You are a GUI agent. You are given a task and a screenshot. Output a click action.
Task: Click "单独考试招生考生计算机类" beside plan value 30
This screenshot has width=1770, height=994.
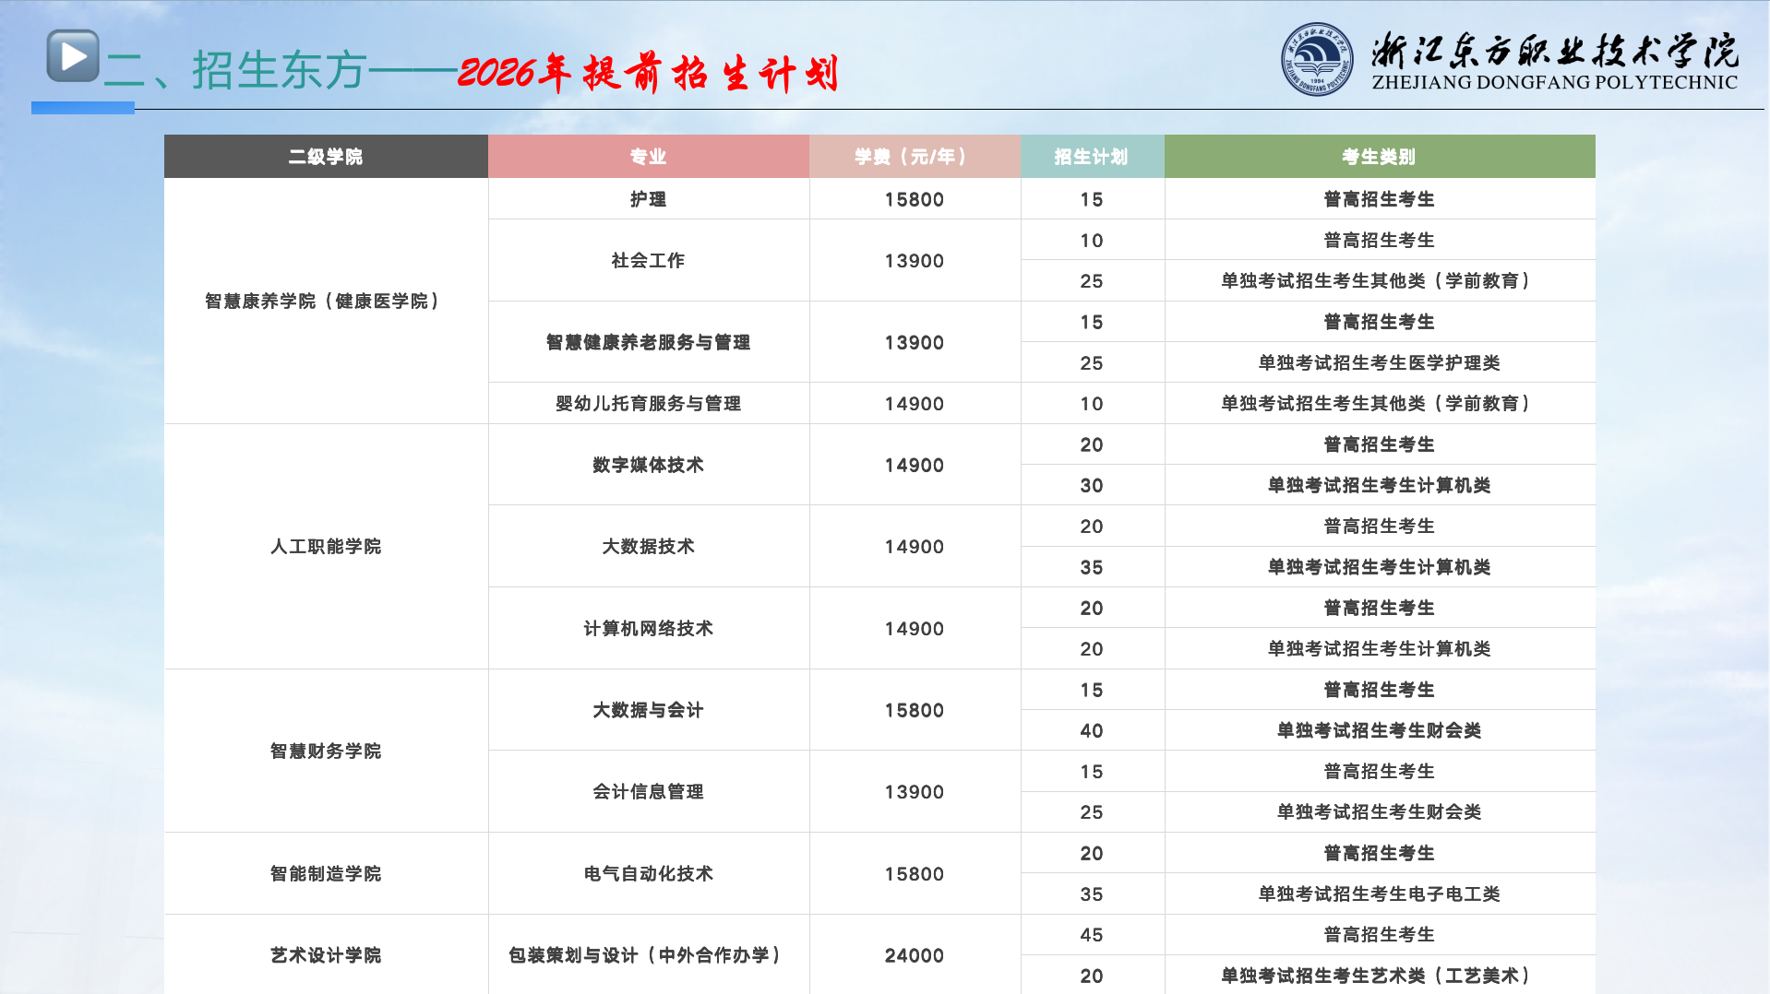coord(1380,485)
